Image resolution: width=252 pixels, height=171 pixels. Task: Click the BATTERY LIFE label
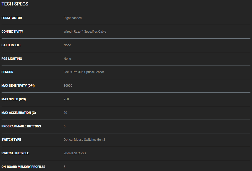12,45
